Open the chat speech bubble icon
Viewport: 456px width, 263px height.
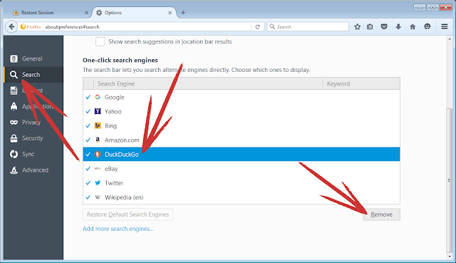coord(427,27)
